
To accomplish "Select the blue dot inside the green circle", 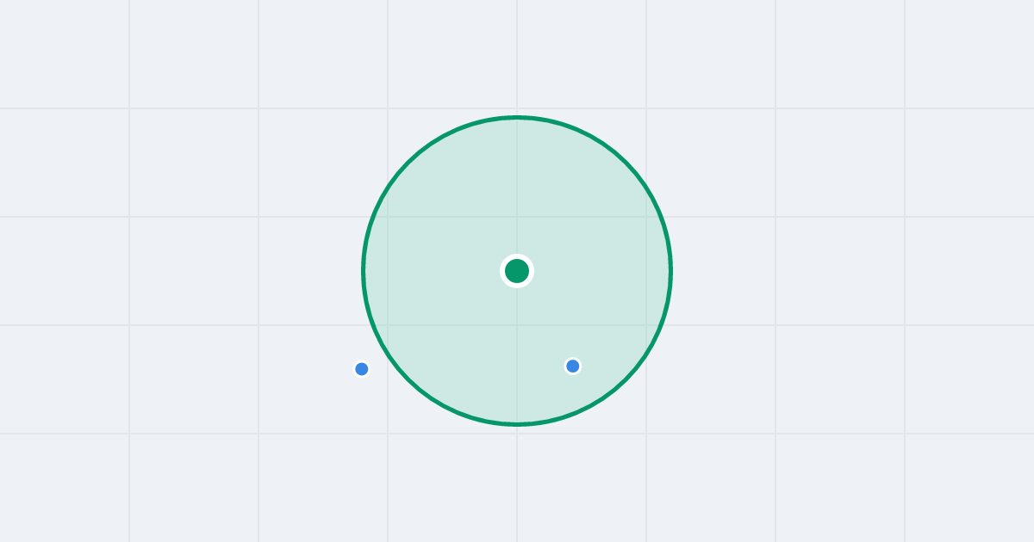I will [573, 366].
